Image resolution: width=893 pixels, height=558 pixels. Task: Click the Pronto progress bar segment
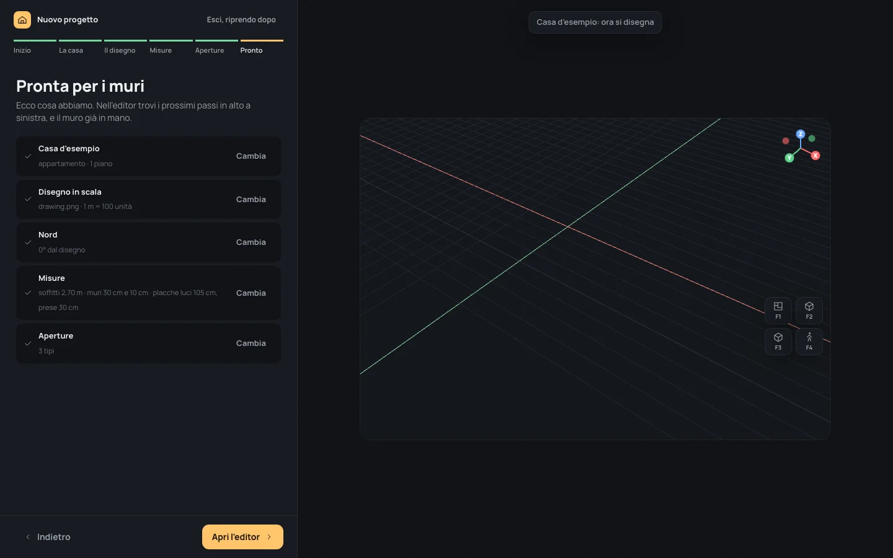[x=262, y=40]
